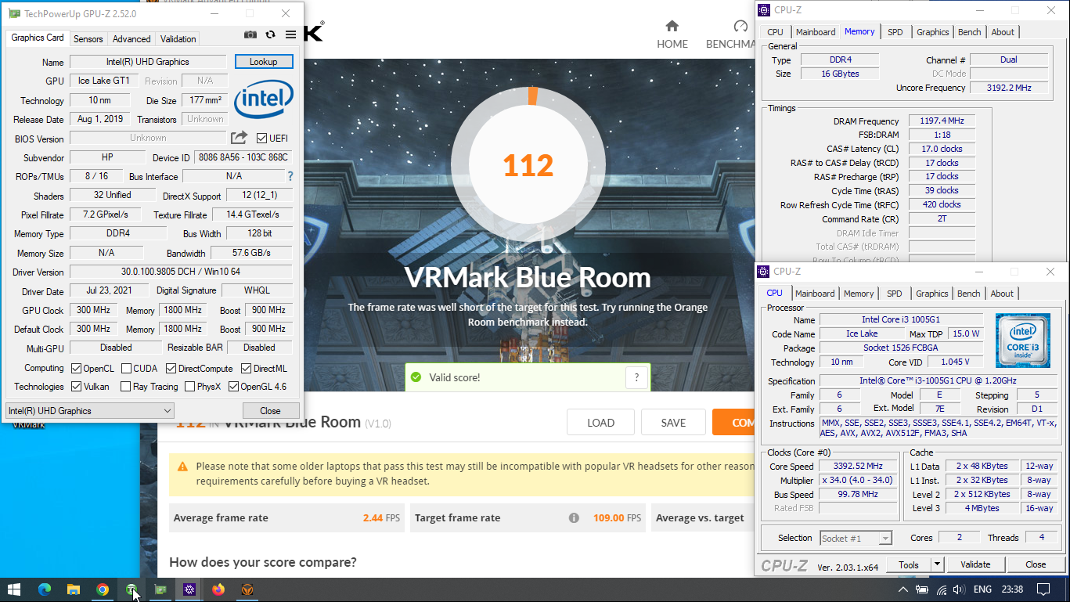This screenshot has height=602, width=1070.
Task: Open Memory tab in lower CPU-Z window
Action: [x=858, y=294]
